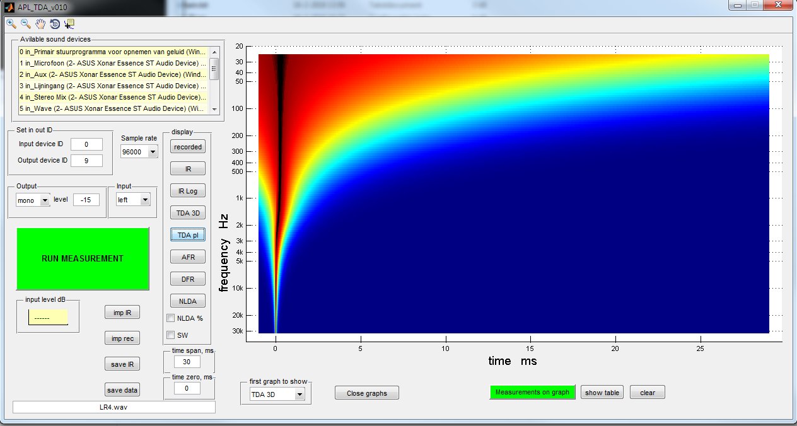This screenshot has height=426, width=797.
Task: Select the Zoom Out tool
Action: tap(26, 24)
